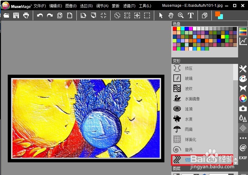Rotate the image with the second rotate icon
248x175 pixels.
pyautogui.click(x=94, y=15)
